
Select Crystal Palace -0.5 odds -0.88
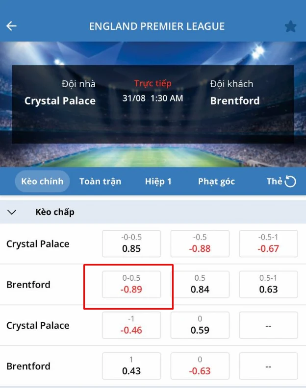click(200, 243)
